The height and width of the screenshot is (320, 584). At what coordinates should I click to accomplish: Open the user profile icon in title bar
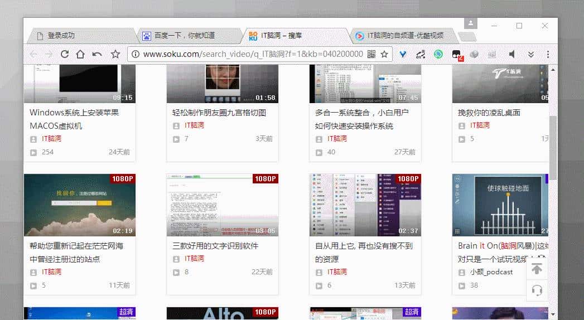click(470, 23)
